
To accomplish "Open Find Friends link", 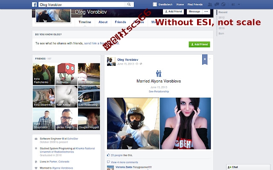I will [x=195, y=5].
